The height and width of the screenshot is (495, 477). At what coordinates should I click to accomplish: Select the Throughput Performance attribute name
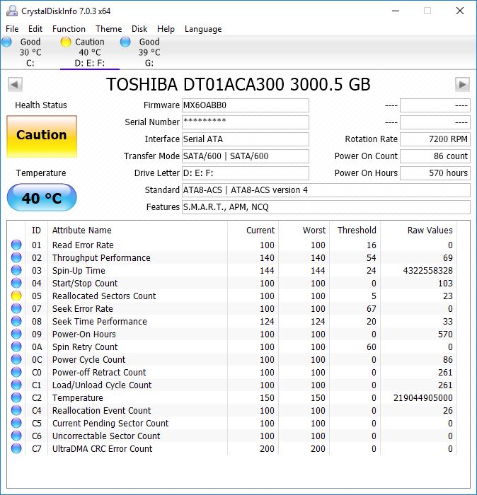[101, 258]
